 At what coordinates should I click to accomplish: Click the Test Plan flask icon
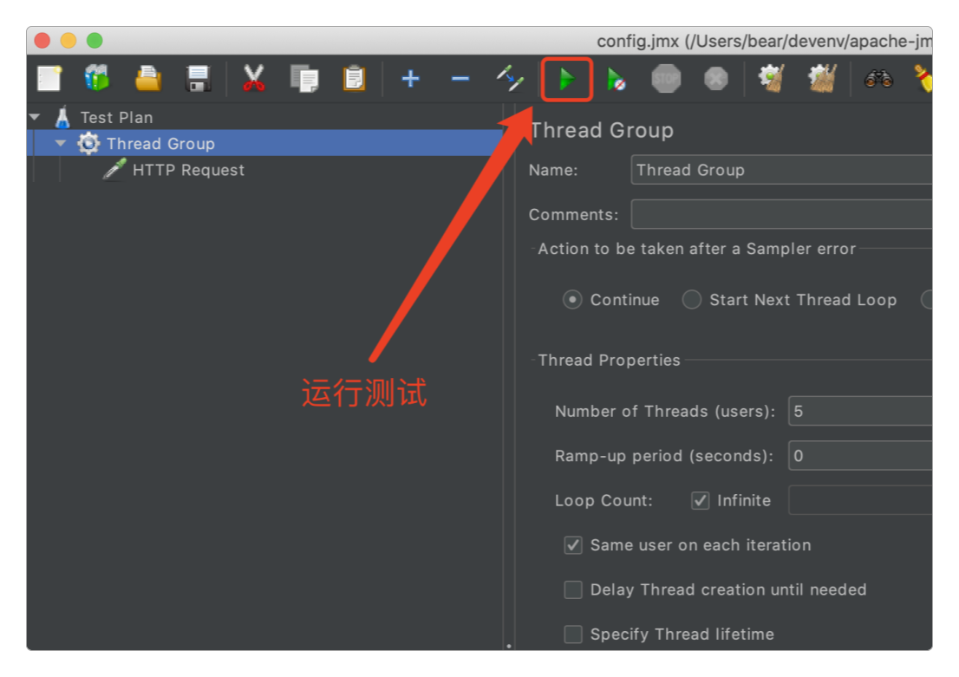coord(62,117)
